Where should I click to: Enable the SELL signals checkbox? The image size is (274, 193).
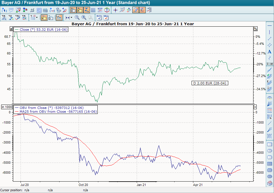click(x=106, y=18)
